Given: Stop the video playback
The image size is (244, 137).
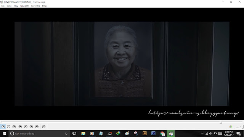Looking at the screenshot, I should pyautogui.click(x=14, y=127).
